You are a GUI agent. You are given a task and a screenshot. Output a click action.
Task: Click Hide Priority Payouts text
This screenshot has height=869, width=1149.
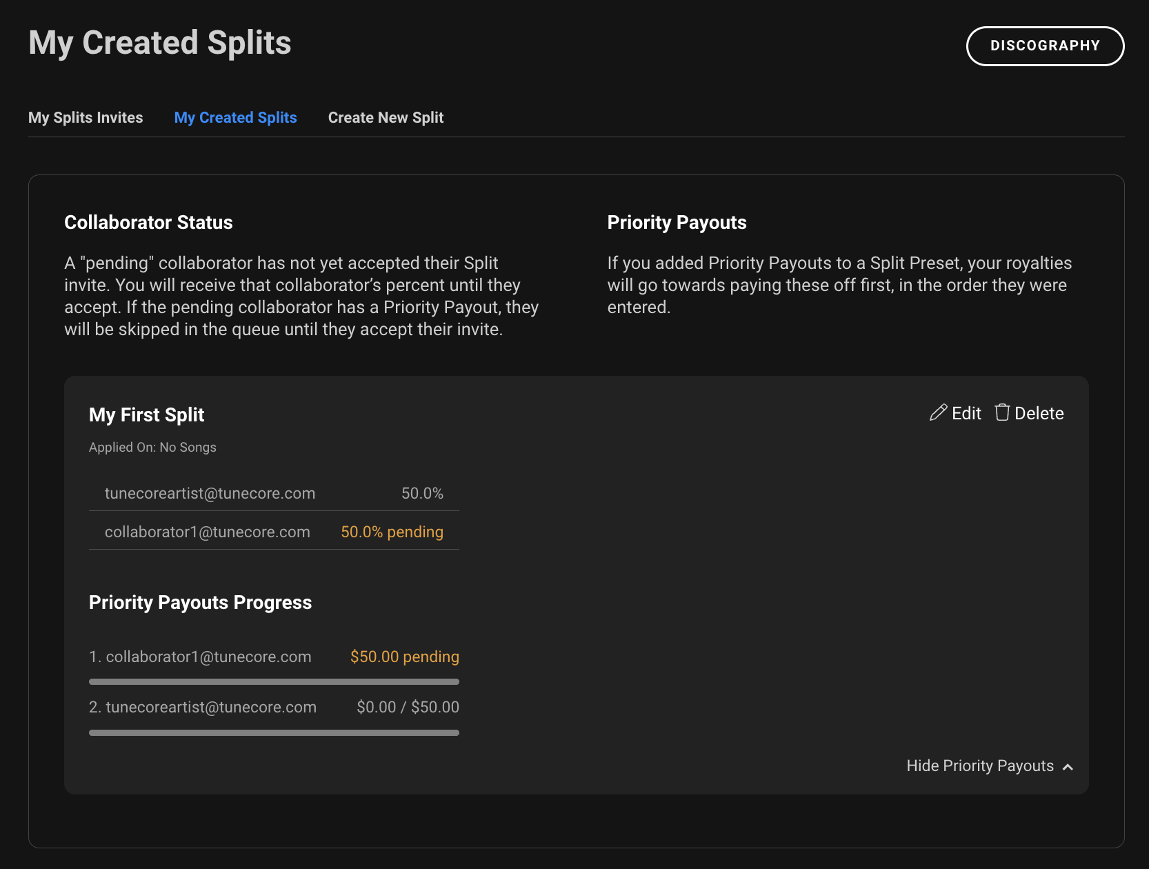[979, 766]
